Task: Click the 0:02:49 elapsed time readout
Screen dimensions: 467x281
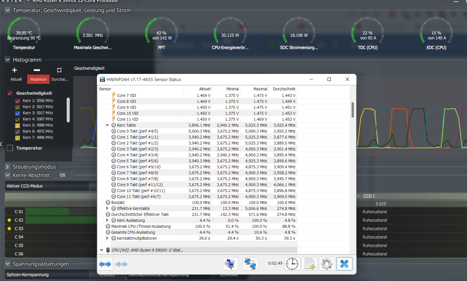Action: click(x=275, y=263)
